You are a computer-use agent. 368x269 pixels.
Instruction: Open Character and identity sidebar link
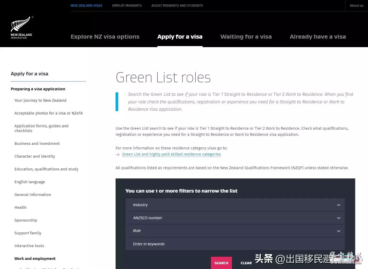point(35,156)
